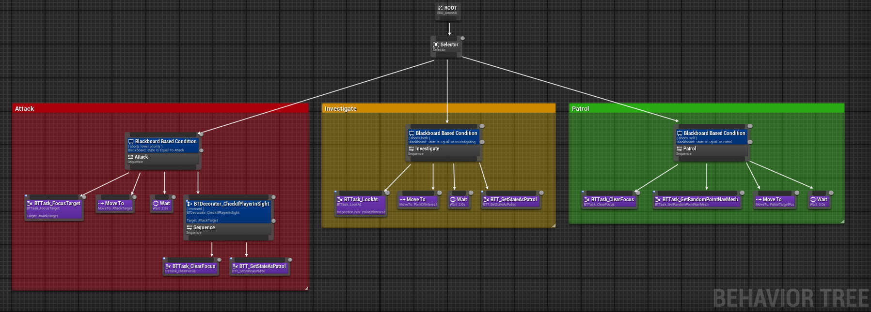The width and height of the screenshot is (871, 312).
Task: Select Move To PointOfInterest node
Action: click(418, 201)
